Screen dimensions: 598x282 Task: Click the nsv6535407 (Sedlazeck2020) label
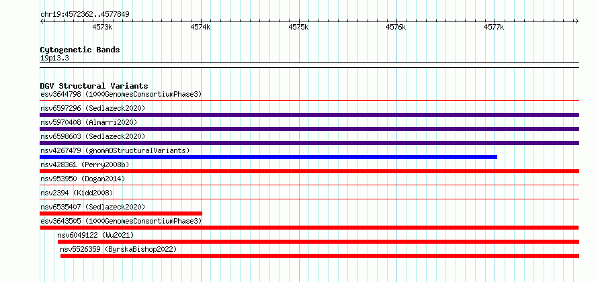(93, 207)
